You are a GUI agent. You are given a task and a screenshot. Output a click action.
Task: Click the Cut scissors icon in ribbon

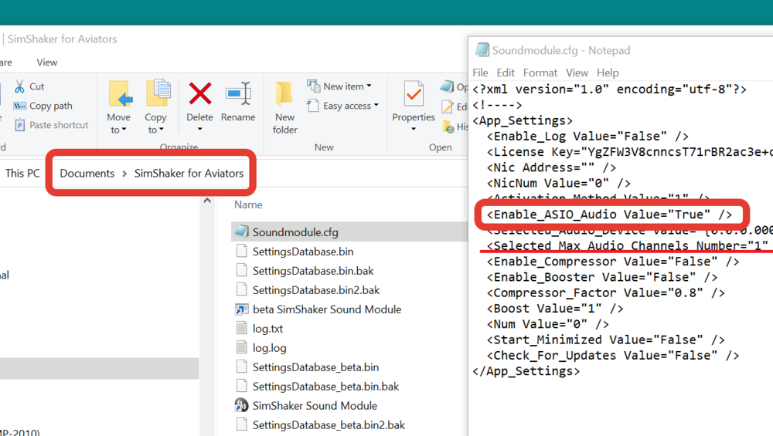point(19,86)
